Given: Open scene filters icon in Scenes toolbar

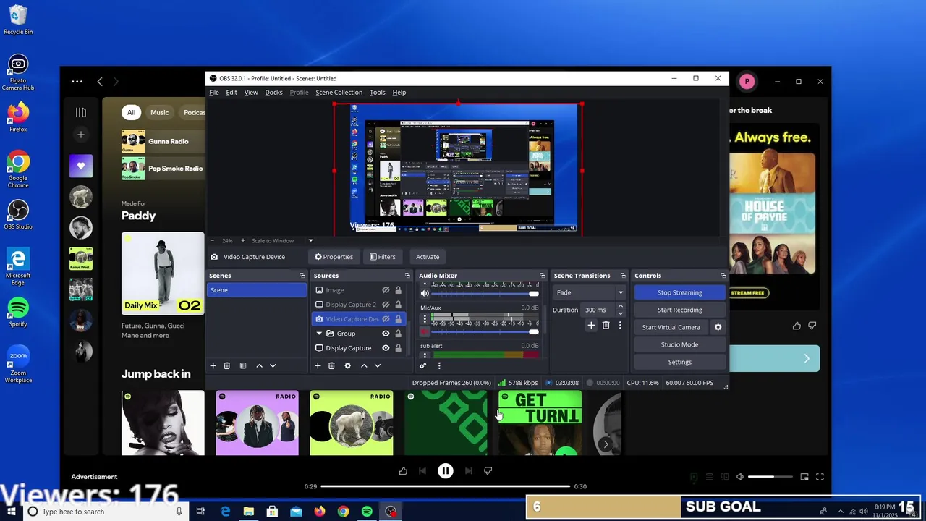Looking at the screenshot, I should click(x=243, y=365).
